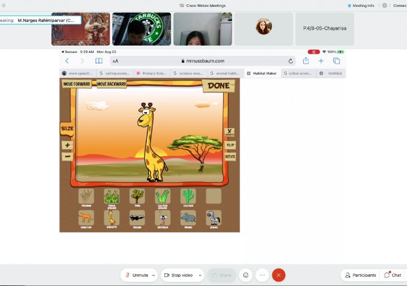Click red screen recording indicator

click(x=314, y=52)
